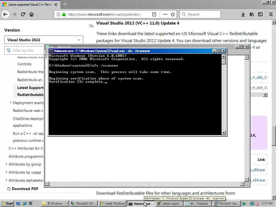Switch to sfc - Notepad taskbar item

click(x=198, y=204)
